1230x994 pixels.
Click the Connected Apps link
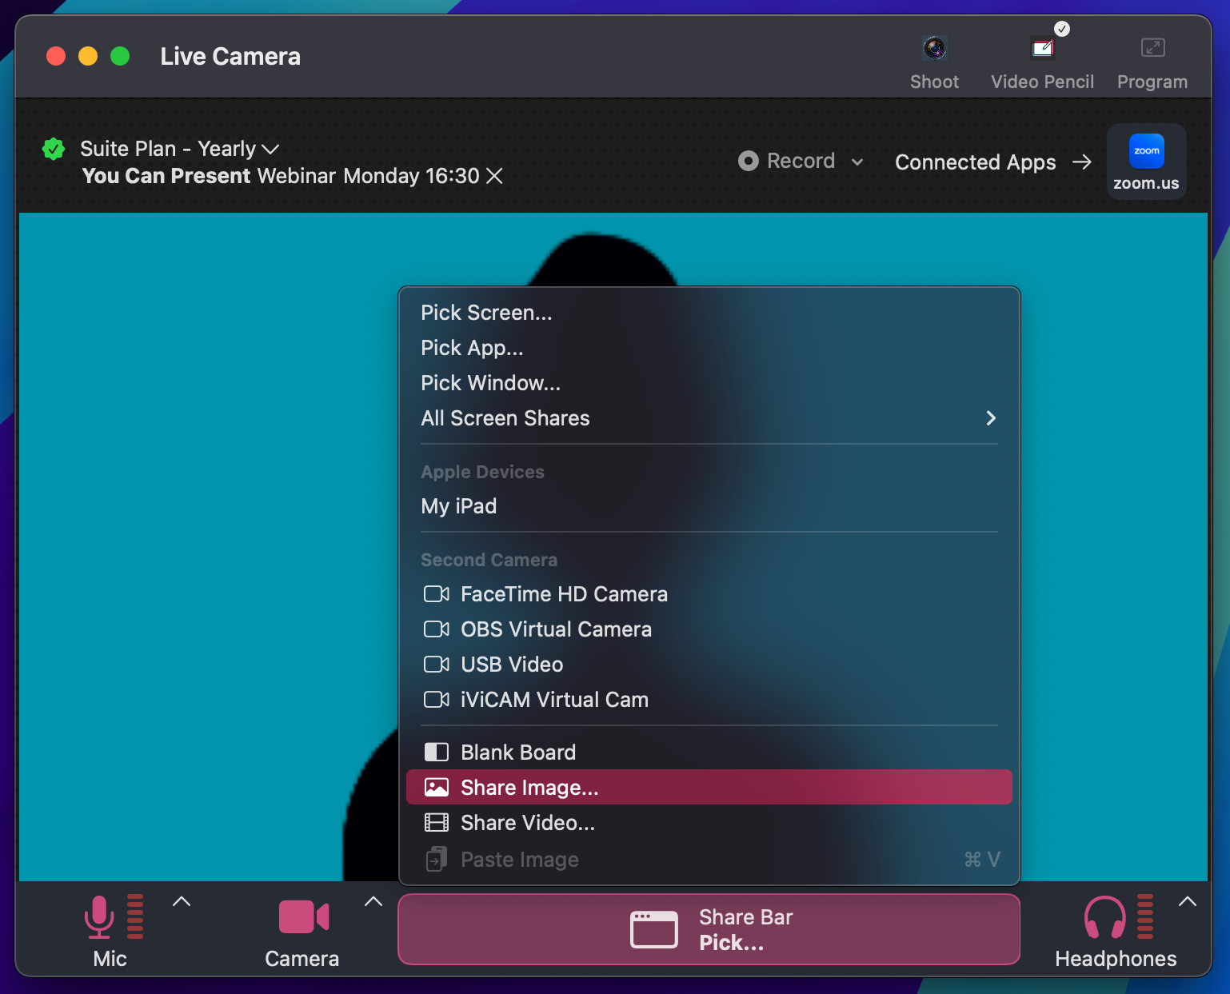tap(976, 162)
